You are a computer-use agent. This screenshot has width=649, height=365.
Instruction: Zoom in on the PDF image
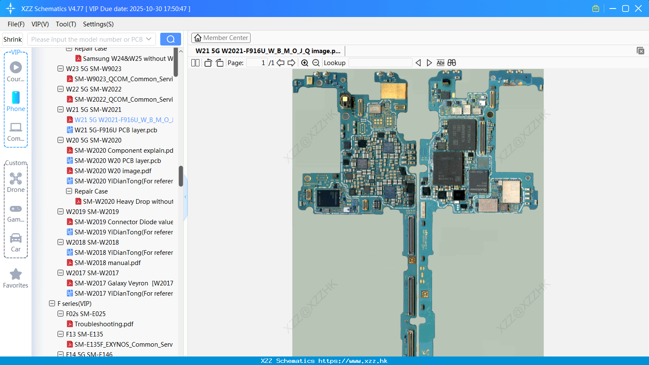[305, 63]
